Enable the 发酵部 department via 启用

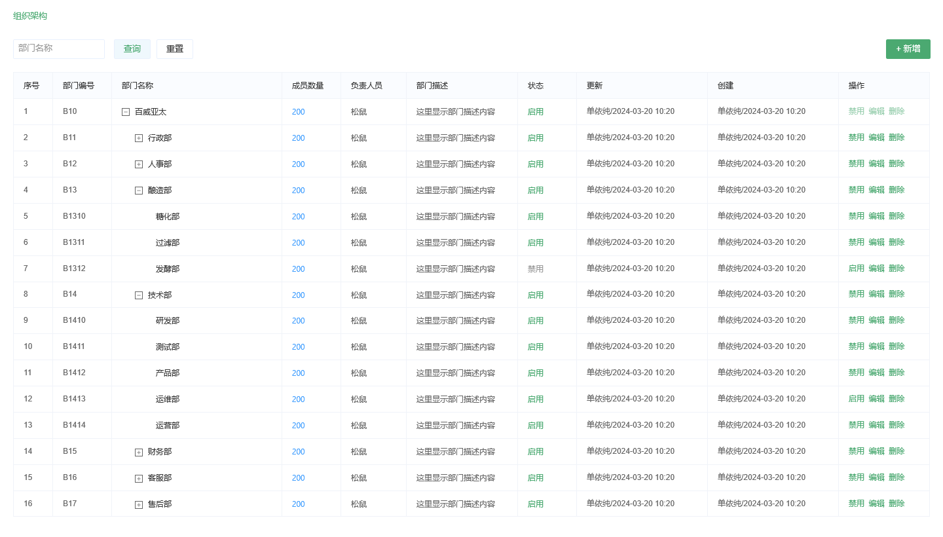857,268
